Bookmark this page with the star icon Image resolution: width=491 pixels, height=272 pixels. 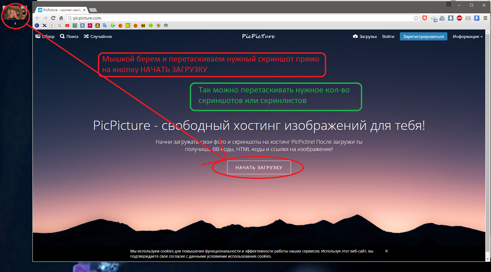(x=416, y=18)
